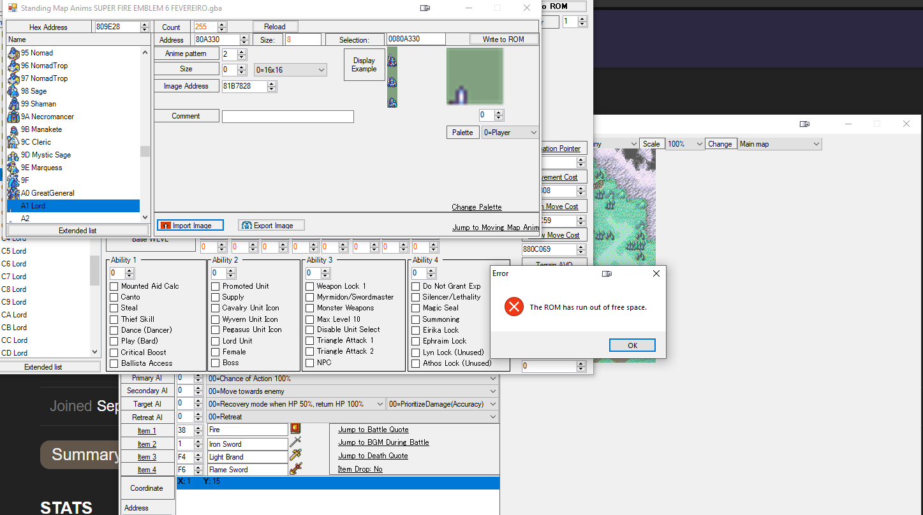Click the red error icon in dialog
This screenshot has height=515, width=923.
513,307
